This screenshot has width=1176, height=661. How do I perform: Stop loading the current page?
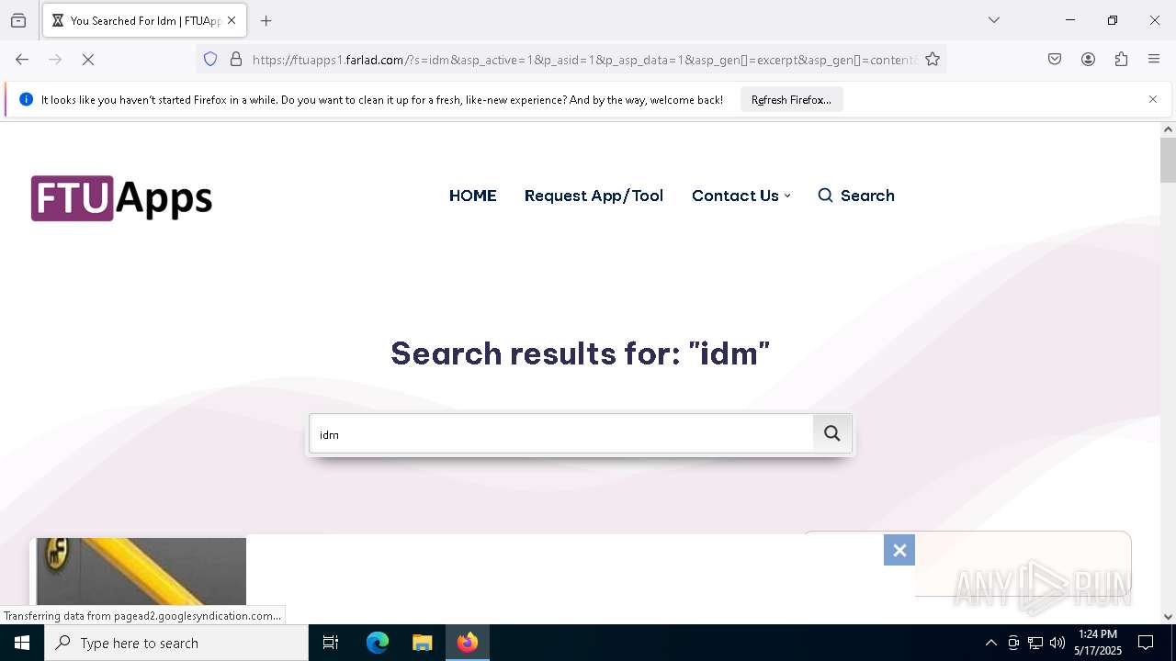(88, 59)
